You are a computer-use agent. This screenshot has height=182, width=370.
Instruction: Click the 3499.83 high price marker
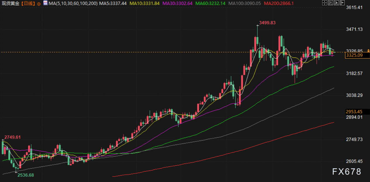[267, 22]
